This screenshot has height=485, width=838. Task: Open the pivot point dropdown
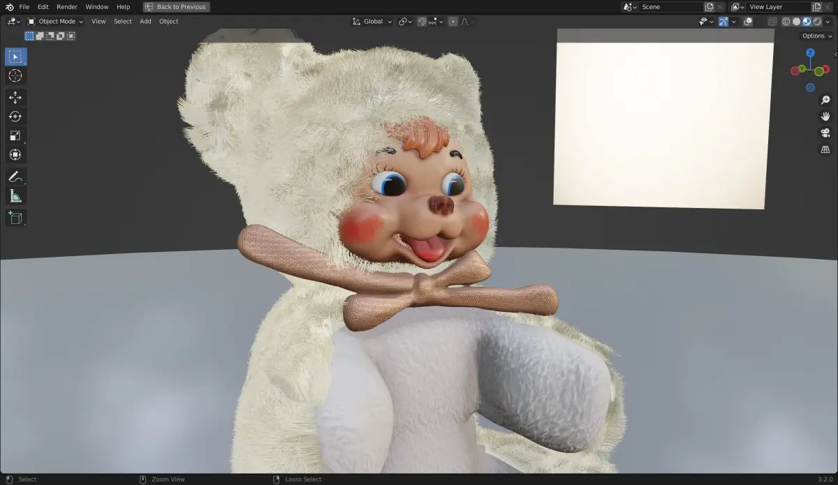406,22
